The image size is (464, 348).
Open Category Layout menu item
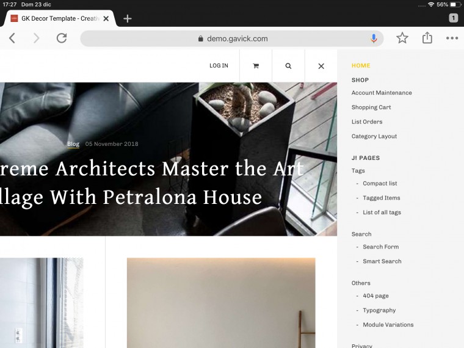point(374,136)
